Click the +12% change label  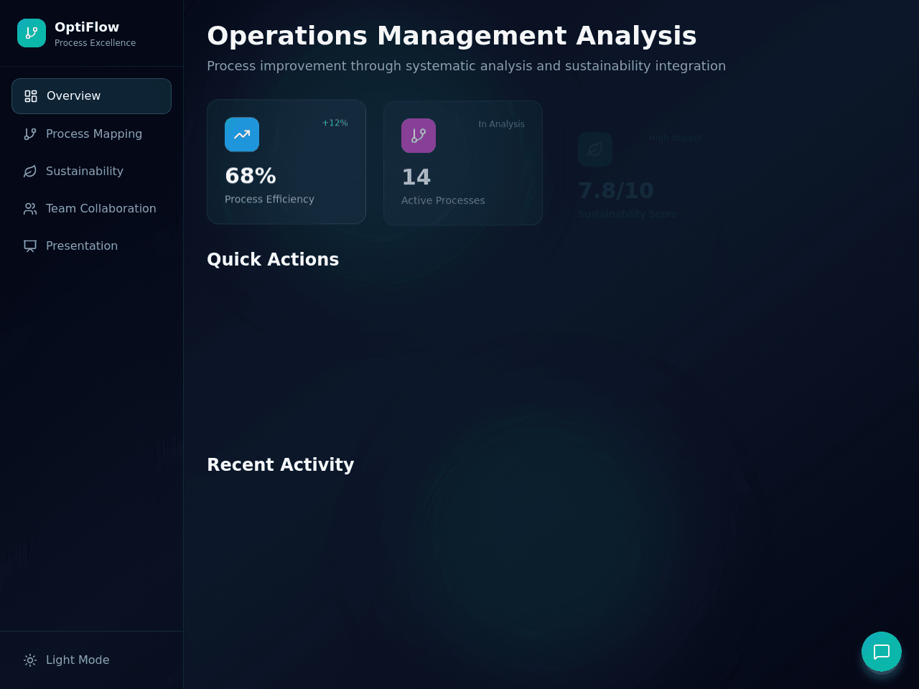click(335, 123)
